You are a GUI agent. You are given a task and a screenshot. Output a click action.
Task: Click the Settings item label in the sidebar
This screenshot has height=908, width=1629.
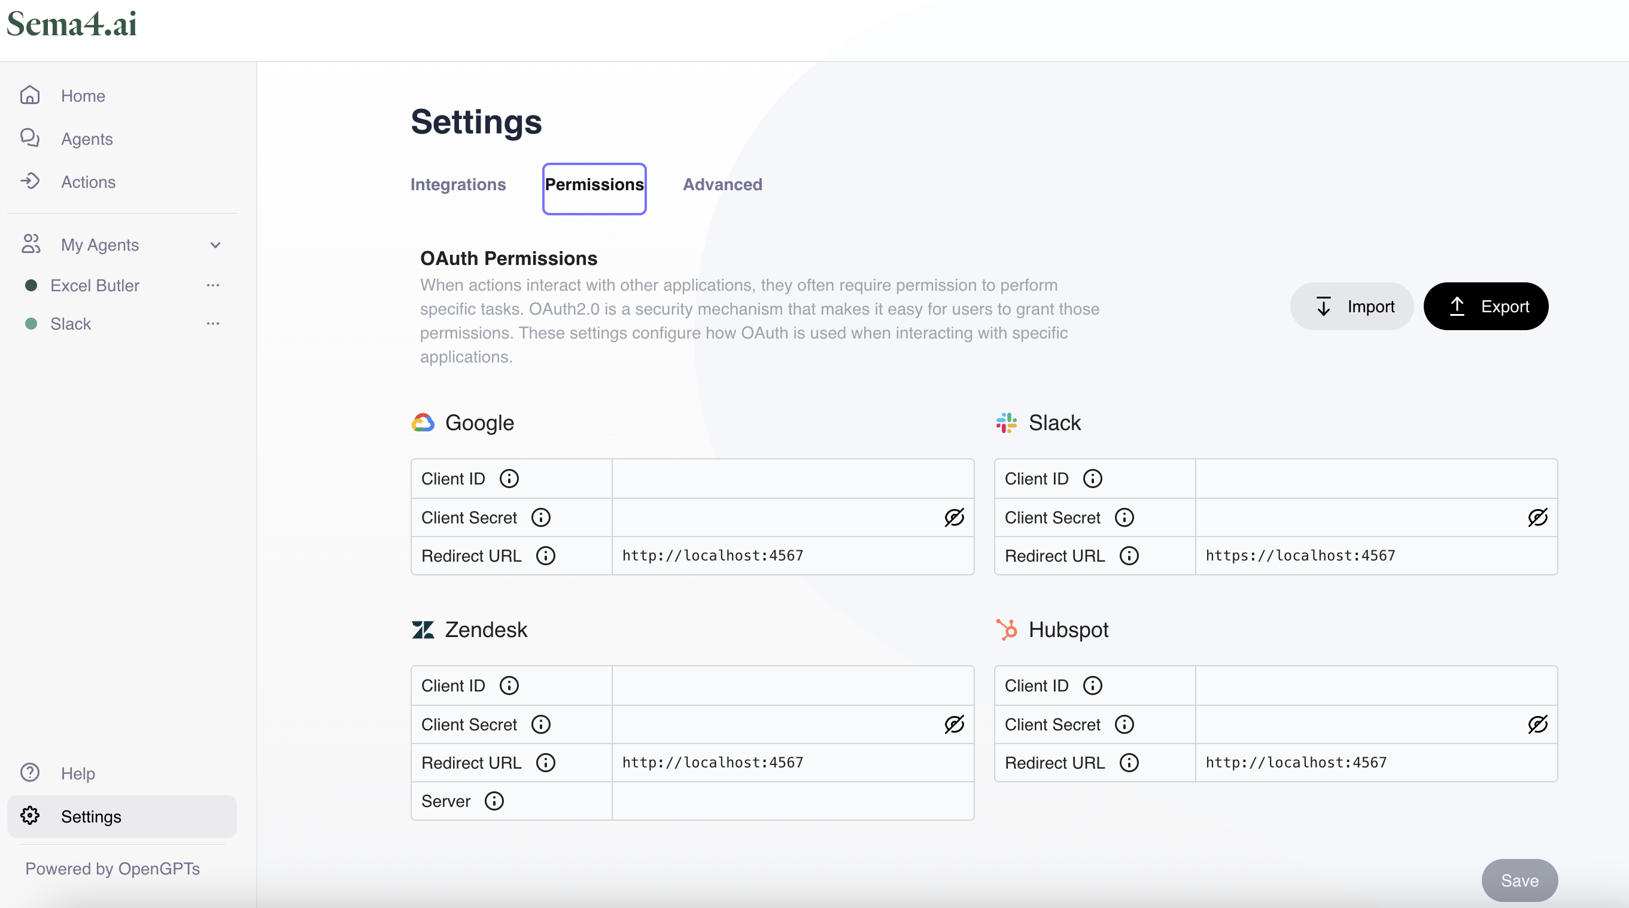coord(91,816)
